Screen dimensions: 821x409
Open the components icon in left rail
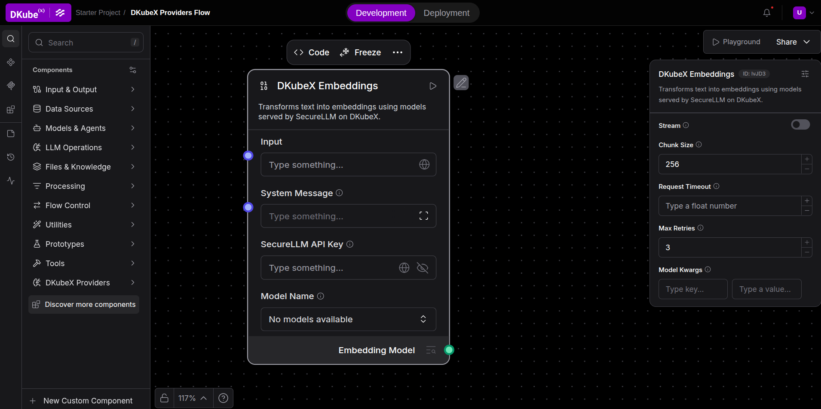pyautogui.click(x=11, y=63)
